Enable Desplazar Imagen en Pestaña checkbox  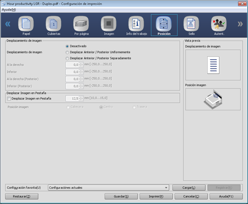point(9,99)
